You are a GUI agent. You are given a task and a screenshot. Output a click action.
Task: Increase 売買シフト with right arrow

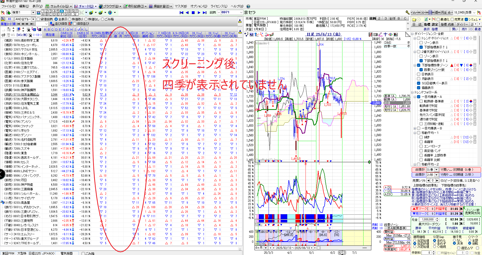click(x=437, y=180)
